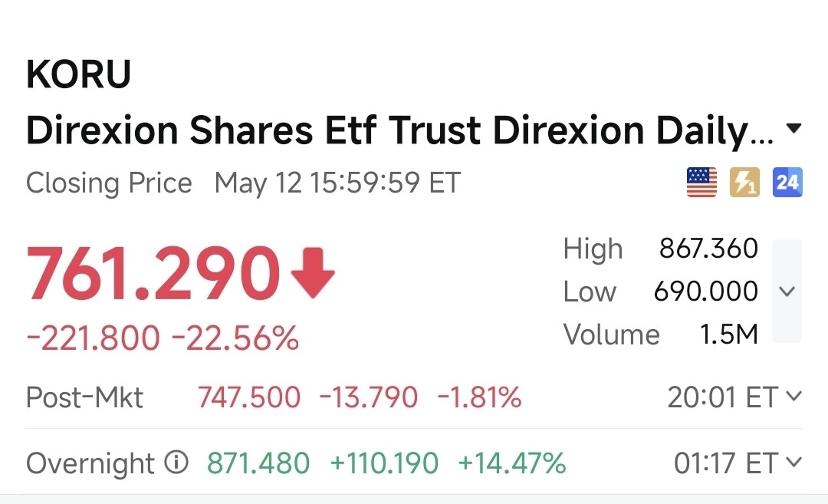Tap the blue 24-hour trading icon

click(787, 183)
